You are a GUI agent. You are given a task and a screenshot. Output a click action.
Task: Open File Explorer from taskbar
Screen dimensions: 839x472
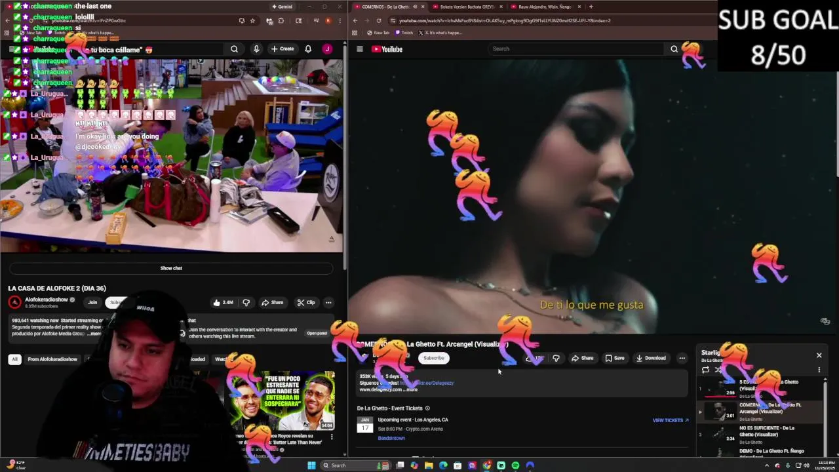pos(429,465)
